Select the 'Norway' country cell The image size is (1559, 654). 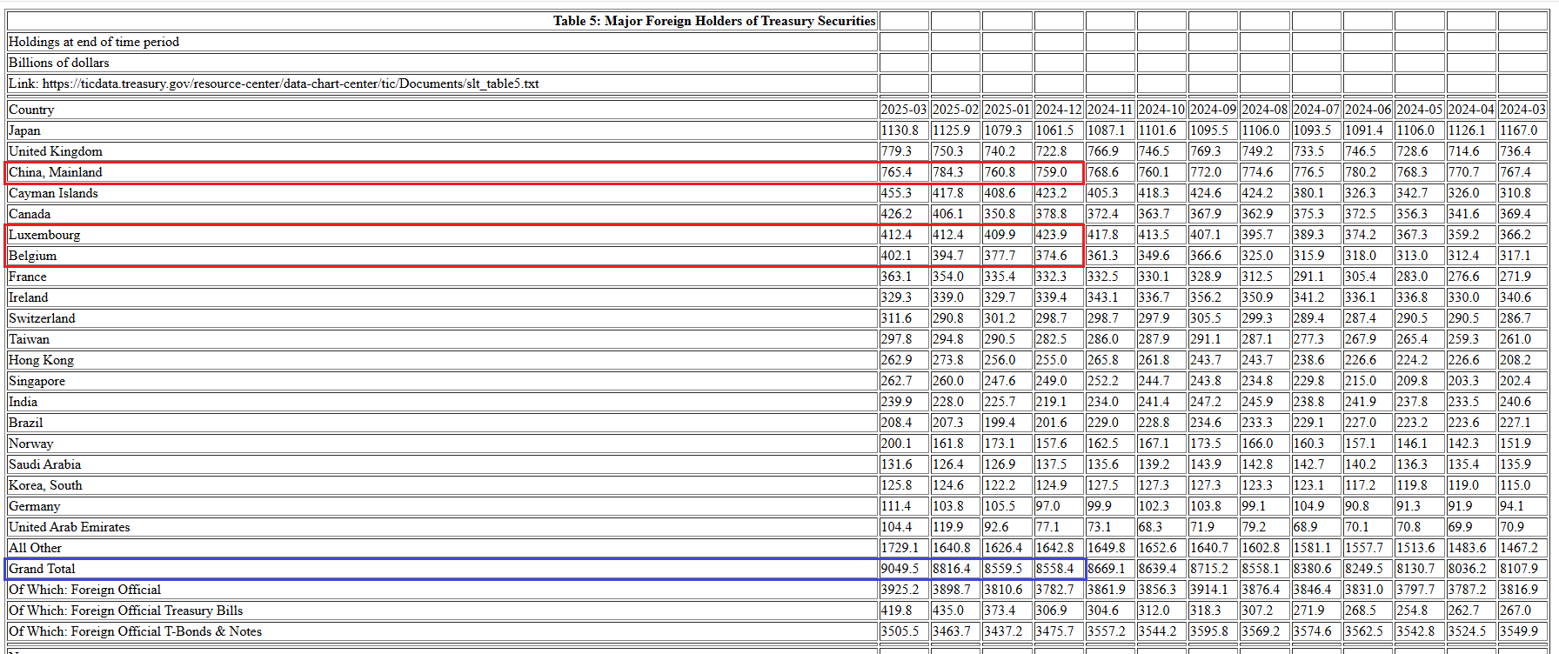(442, 444)
